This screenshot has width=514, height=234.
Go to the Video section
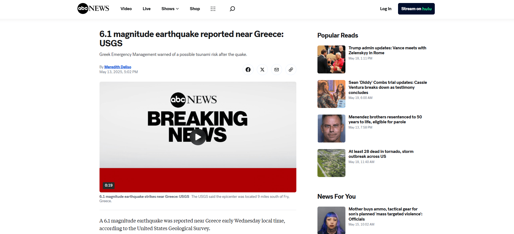coord(126,9)
